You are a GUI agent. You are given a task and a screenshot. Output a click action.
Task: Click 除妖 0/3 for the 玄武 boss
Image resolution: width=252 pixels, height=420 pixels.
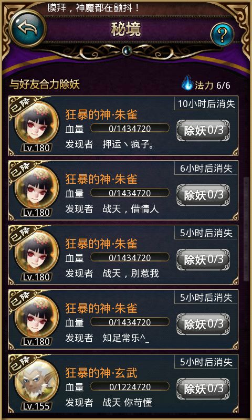[x=203, y=388]
